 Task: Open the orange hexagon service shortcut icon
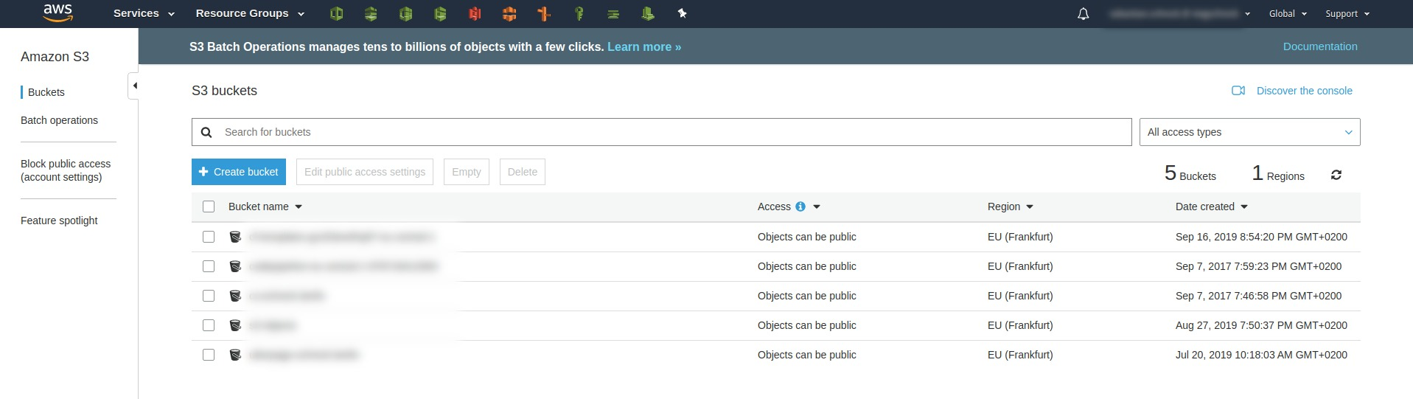point(509,13)
